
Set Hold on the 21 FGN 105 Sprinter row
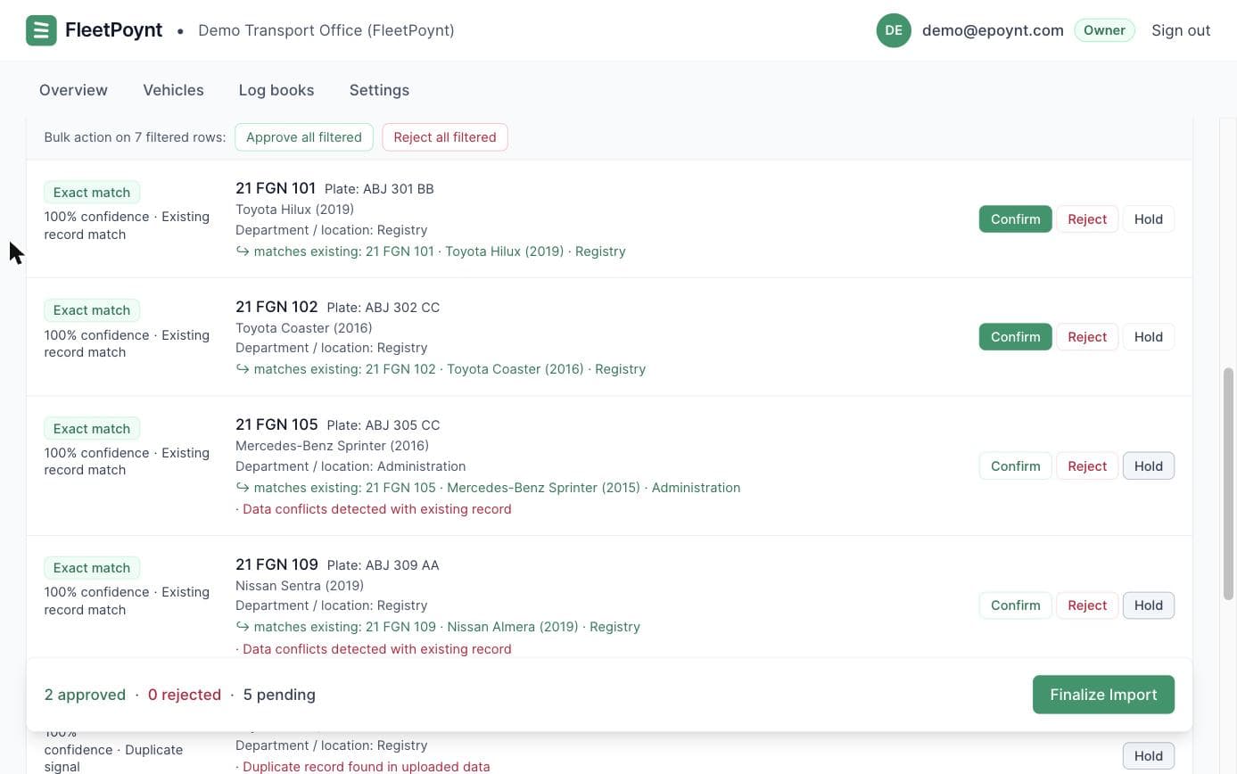[1148, 466]
